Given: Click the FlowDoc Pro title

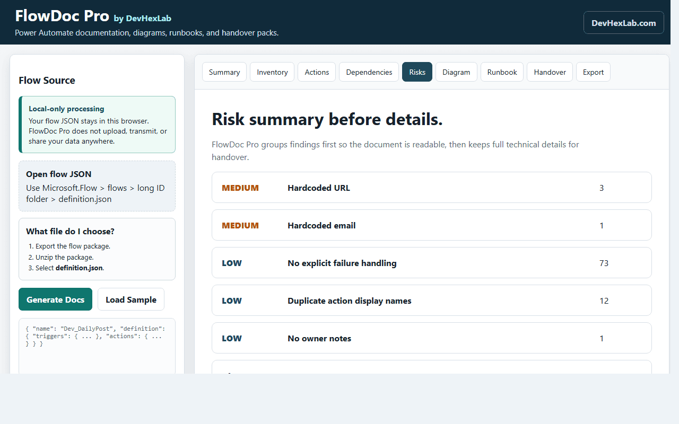Looking at the screenshot, I should [x=62, y=16].
